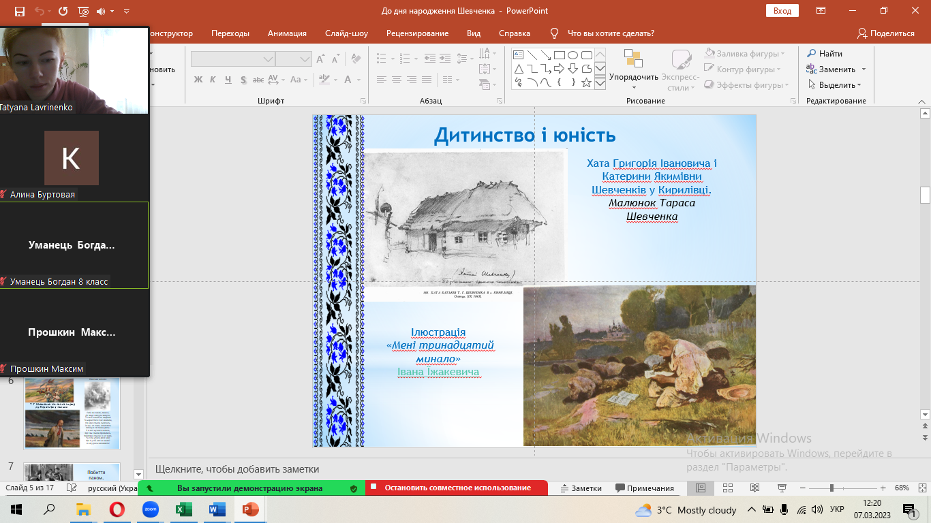Expand the Выделить select dropdown
Screen dimensions: 931x523
tap(835, 85)
